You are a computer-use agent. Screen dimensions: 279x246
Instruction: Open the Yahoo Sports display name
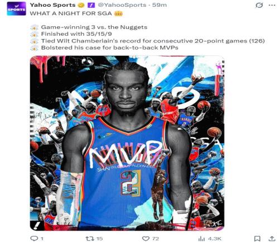52,5
